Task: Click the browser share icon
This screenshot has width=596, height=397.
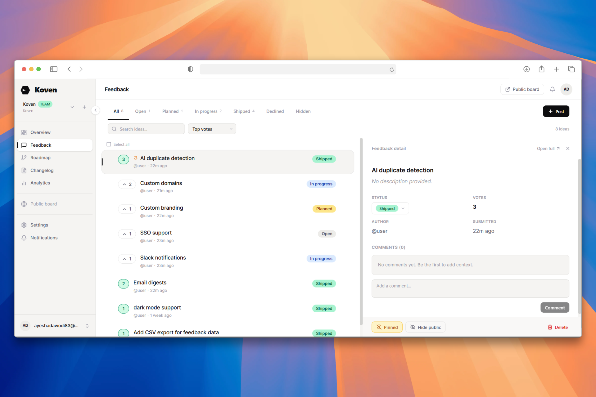Action: point(542,69)
